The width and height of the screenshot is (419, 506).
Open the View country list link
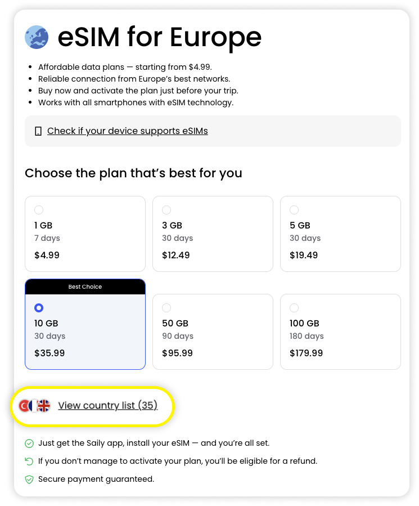coord(107,405)
